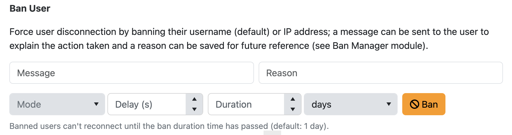
Task: Click the caret arrow on days selector
Action: pos(389,104)
